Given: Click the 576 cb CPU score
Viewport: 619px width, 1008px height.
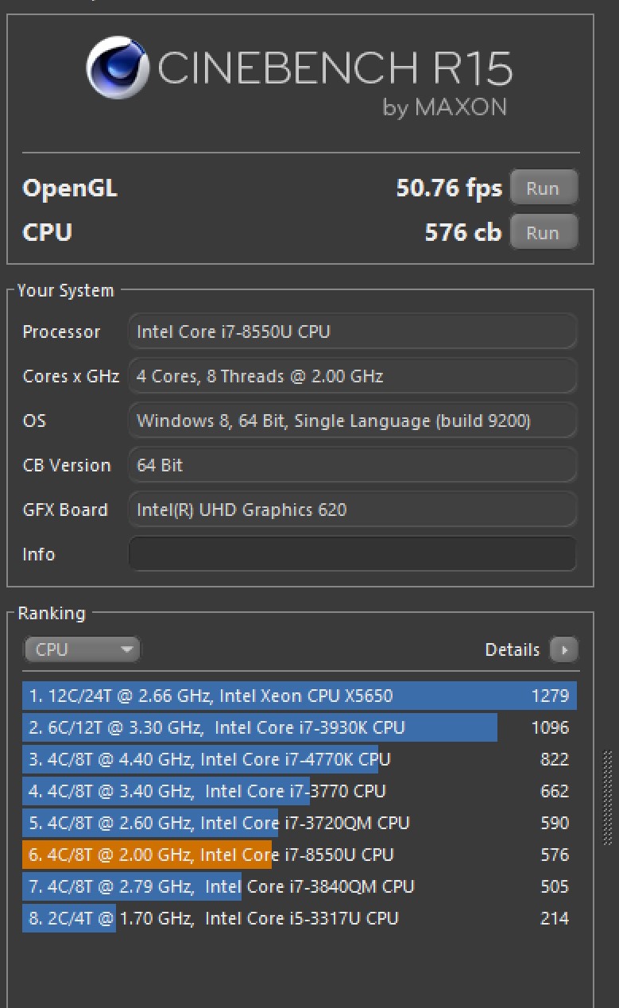Looking at the screenshot, I should click(x=463, y=232).
